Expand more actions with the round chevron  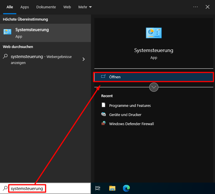[x=154, y=87]
